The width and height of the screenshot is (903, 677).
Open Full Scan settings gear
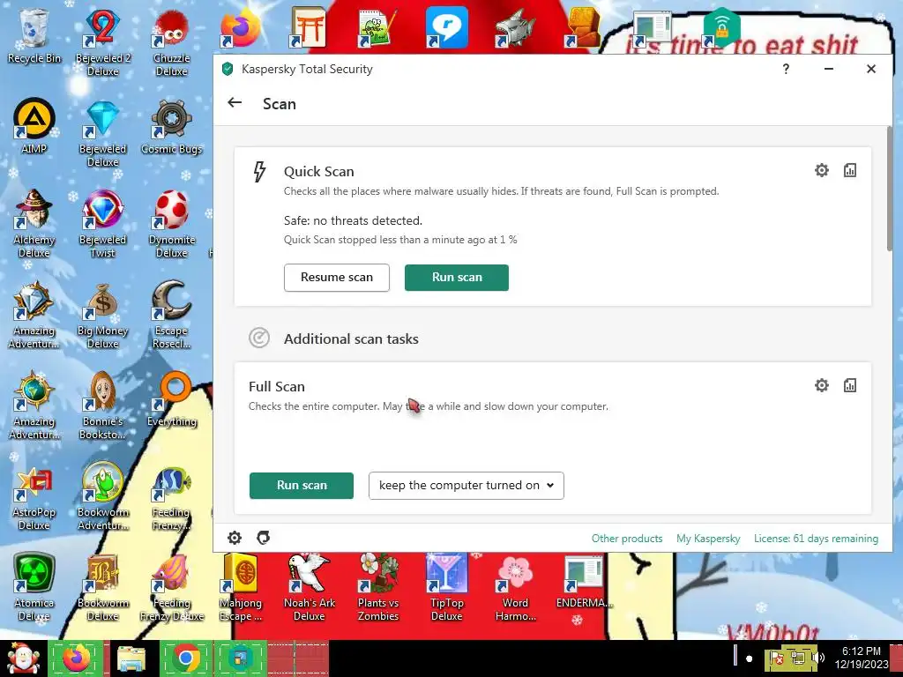coord(821,385)
